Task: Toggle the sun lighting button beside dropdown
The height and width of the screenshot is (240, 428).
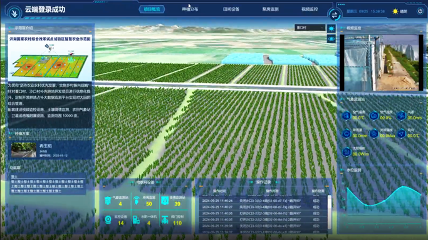Action: pyautogui.click(x=331, y=29)
